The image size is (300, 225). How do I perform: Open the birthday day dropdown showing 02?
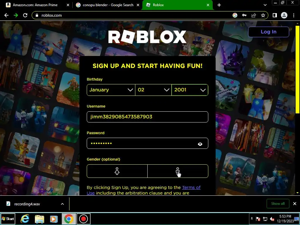(154, 90)
